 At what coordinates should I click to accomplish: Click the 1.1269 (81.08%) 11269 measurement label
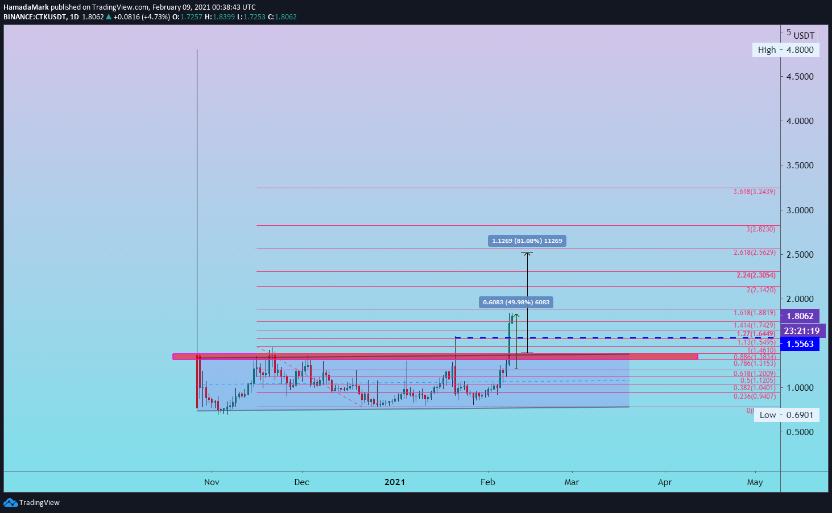tap(527, 241)
